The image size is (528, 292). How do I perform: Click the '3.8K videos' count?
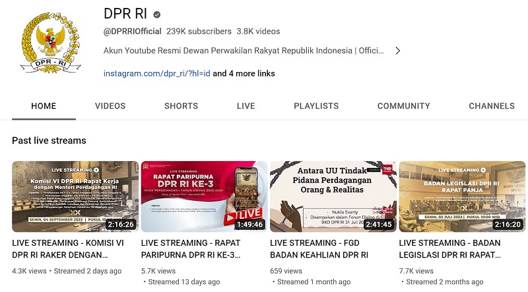[258, 31]
